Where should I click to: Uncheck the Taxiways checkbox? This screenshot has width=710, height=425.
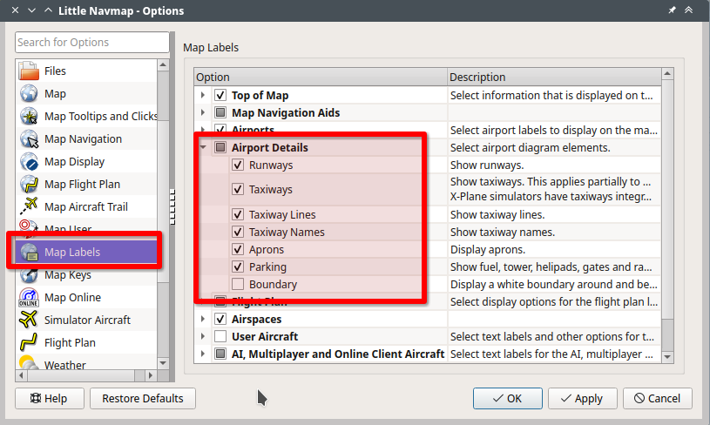pos(238,189)
